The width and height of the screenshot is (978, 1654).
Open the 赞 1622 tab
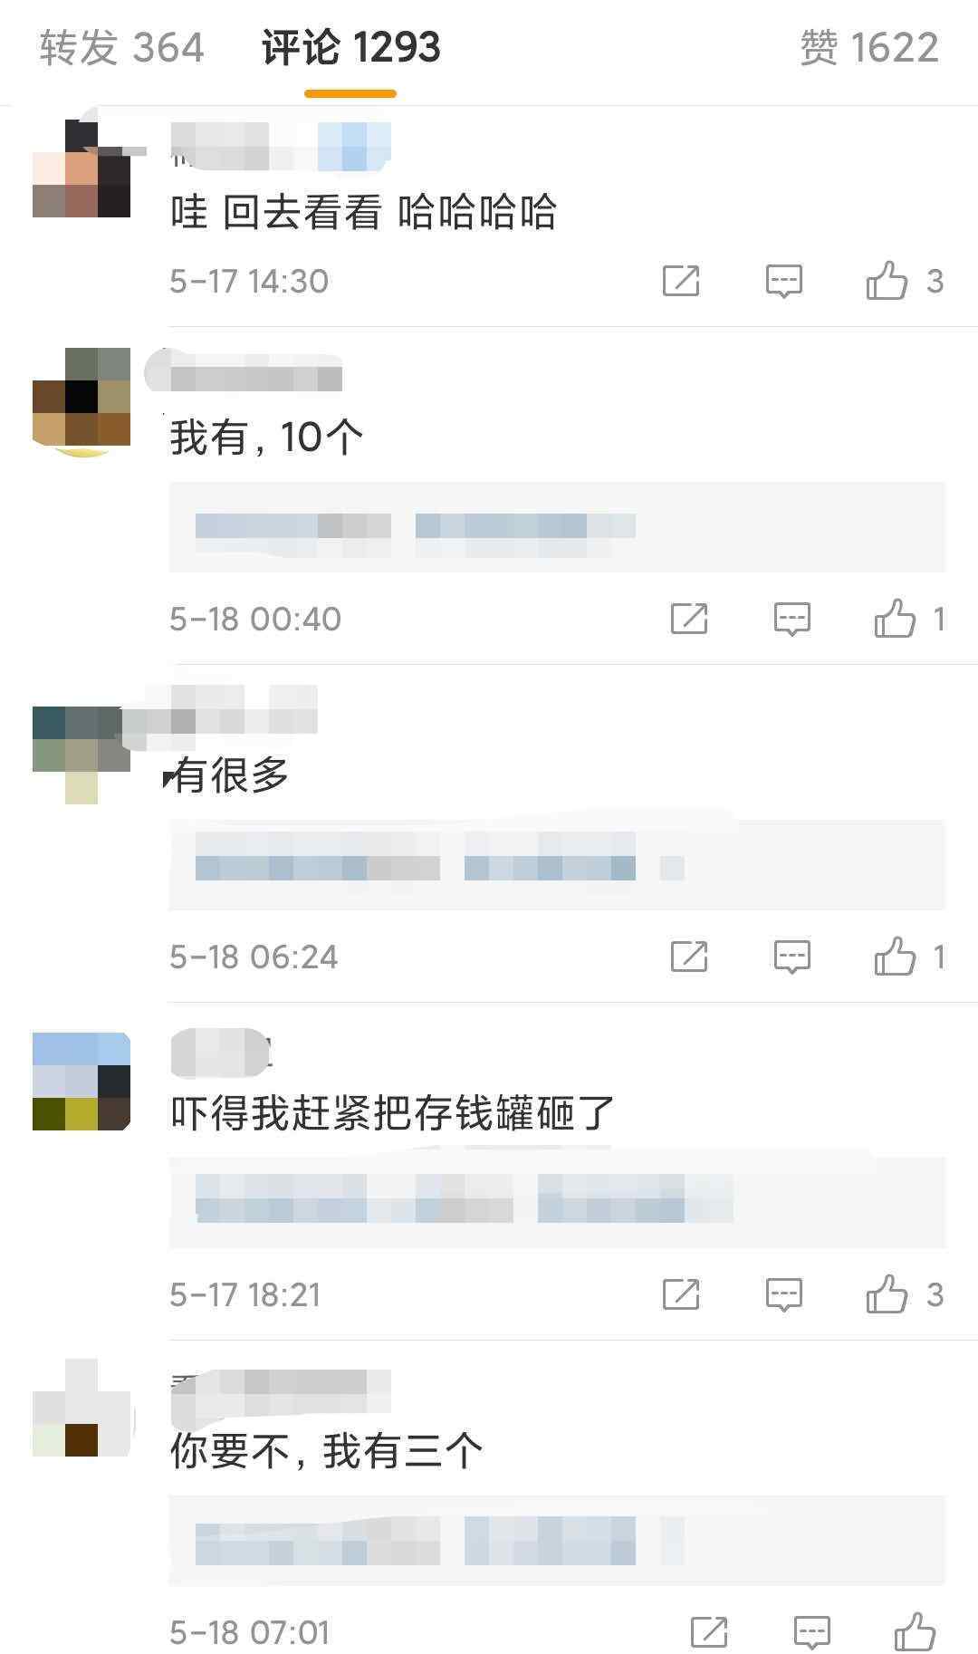pyautogui.click(x=869, y=47)
